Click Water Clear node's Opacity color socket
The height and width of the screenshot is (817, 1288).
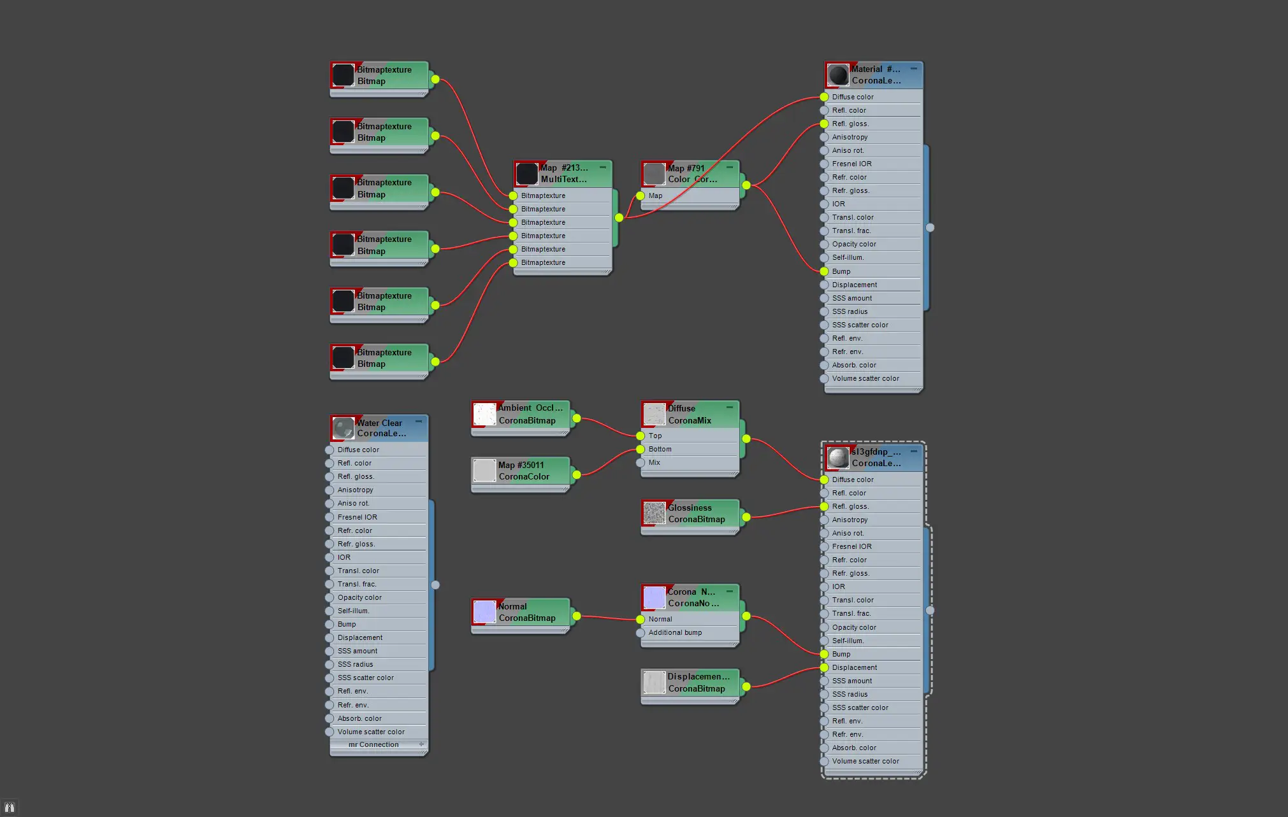329,597
